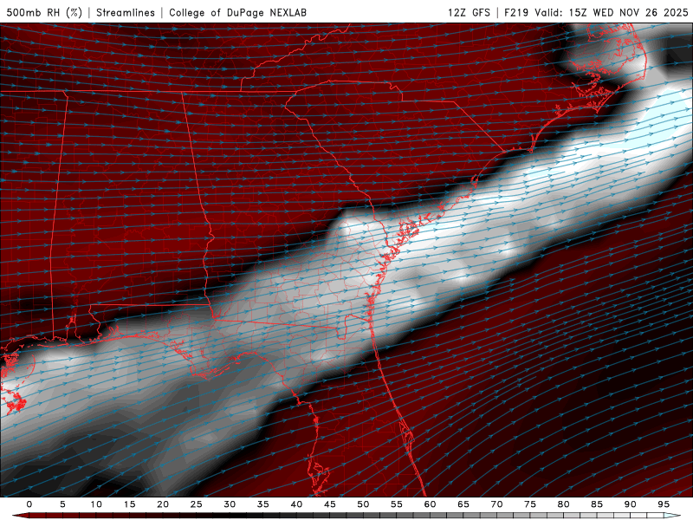Image resolution: width=693 pixels, height=520 pixels.
Task: Click the 45 value on the RH legend
Action: 330,504
